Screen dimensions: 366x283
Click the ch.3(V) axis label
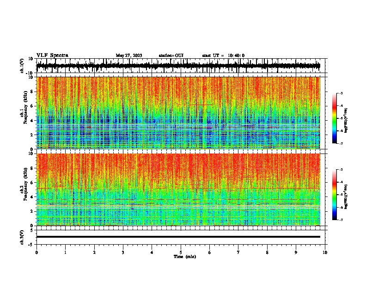click(22, 237)
